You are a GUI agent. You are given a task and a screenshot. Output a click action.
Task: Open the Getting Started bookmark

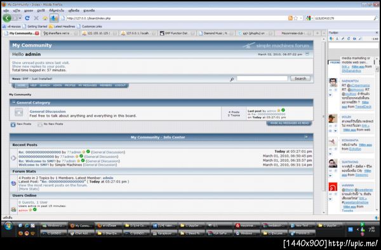tap(35, 26)
